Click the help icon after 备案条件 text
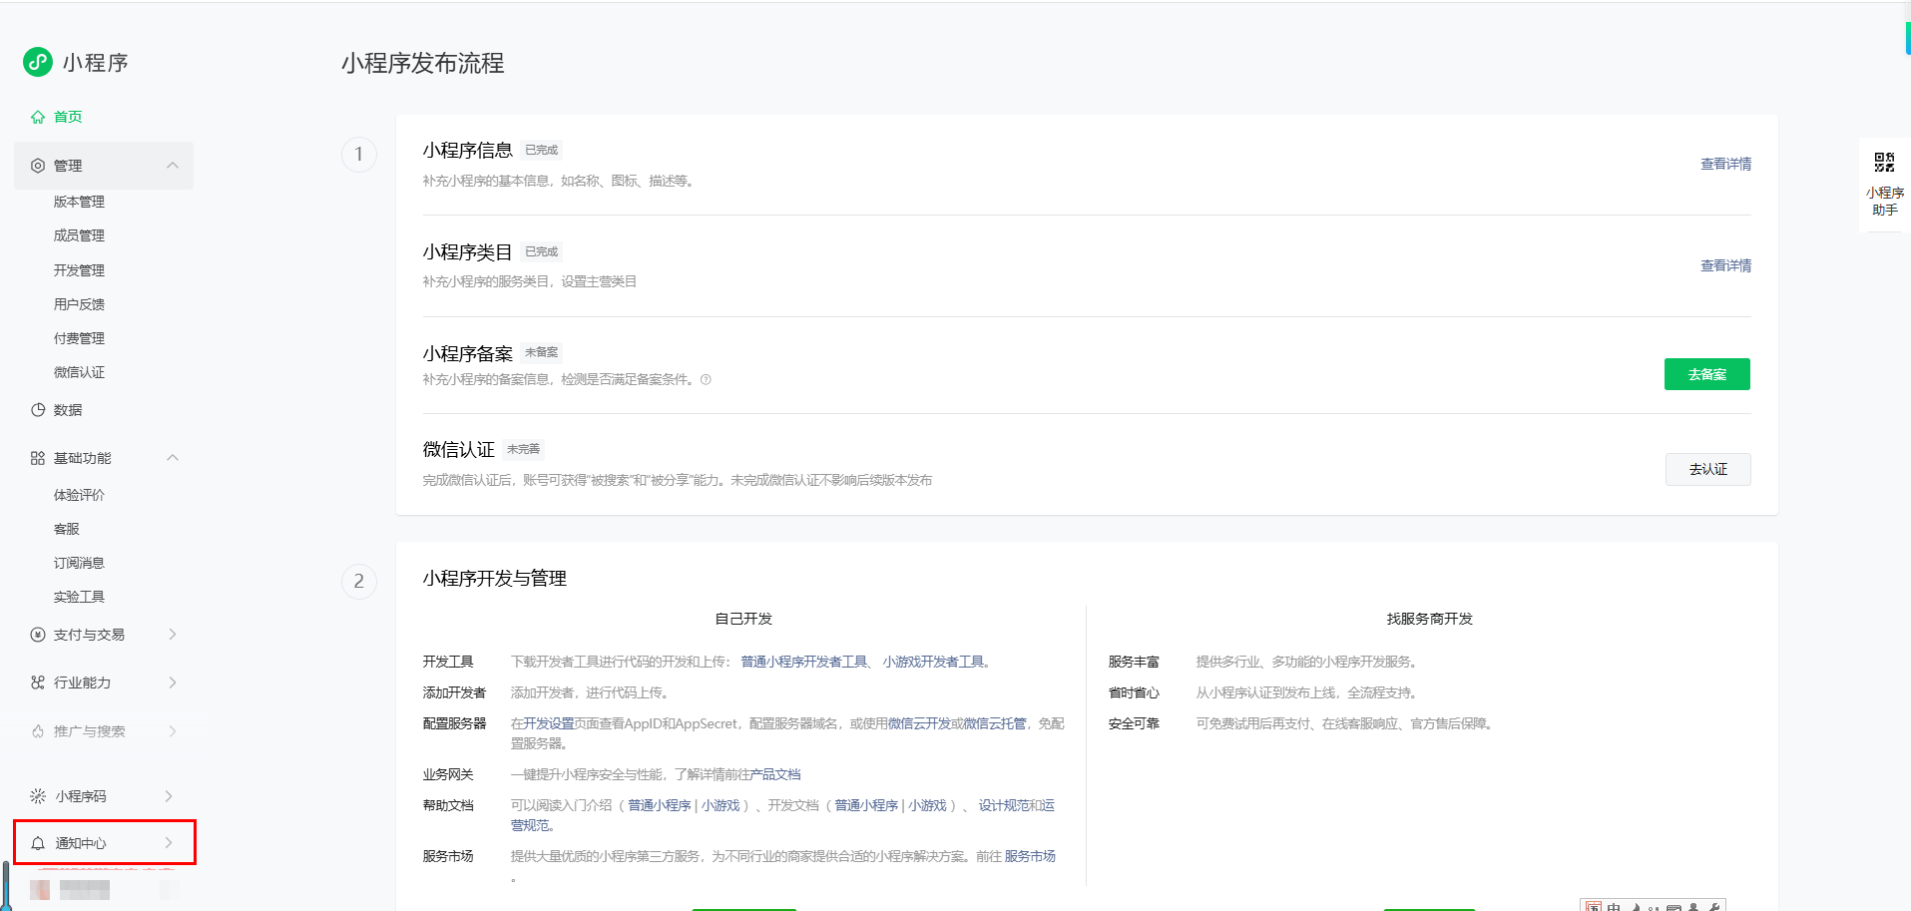1911x911 pixels. (706, 379)
